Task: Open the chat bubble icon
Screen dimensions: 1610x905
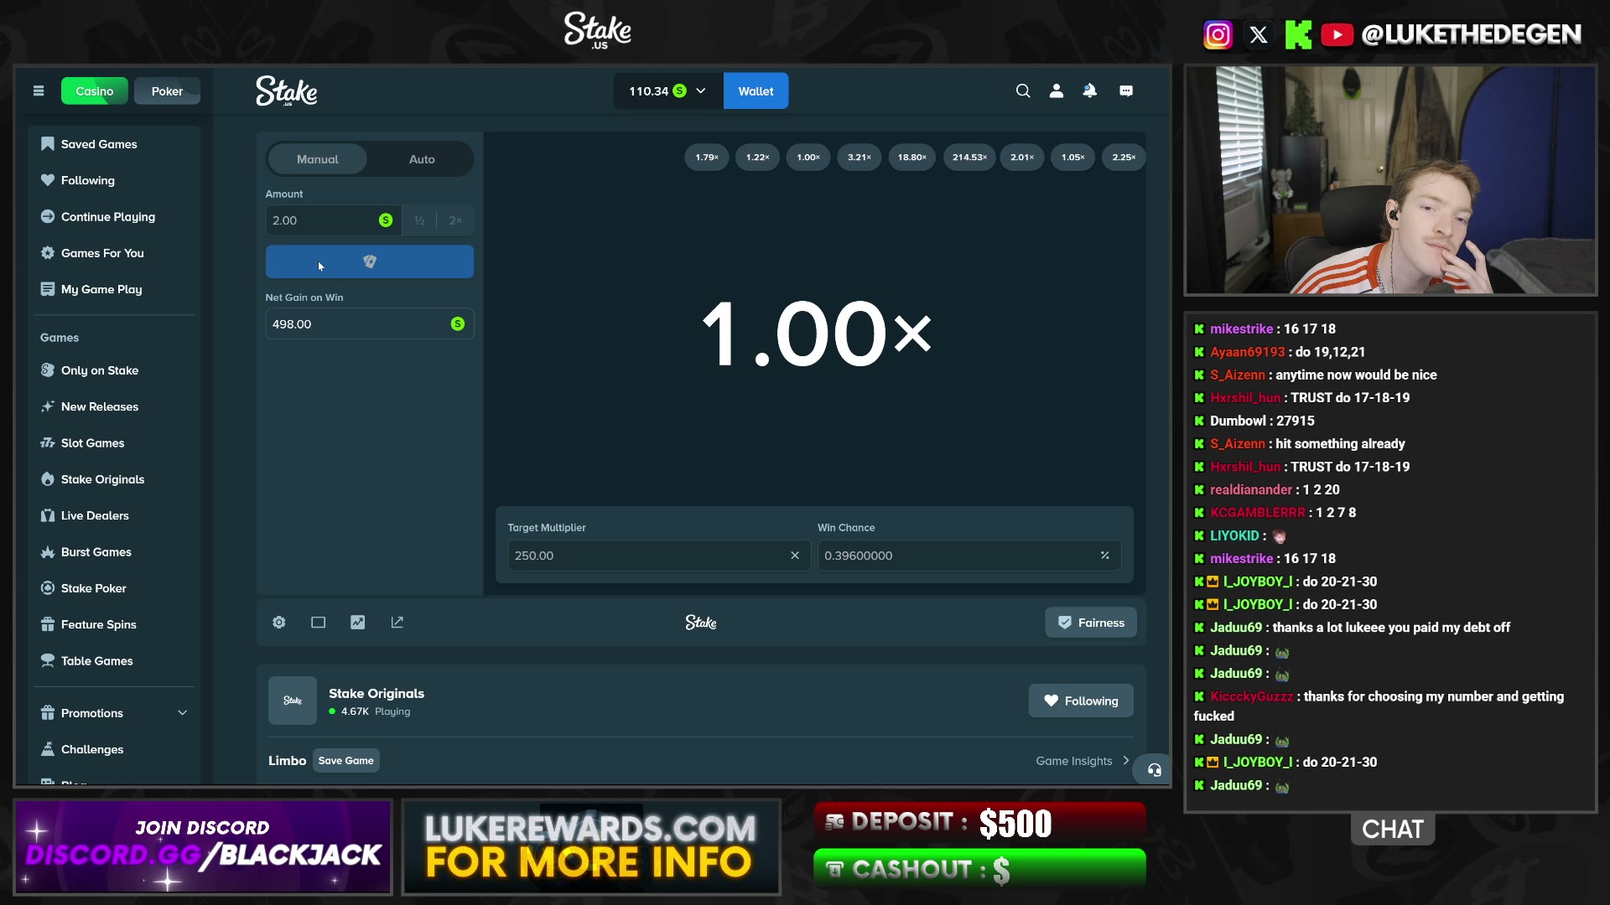Action: click(x=1126, y=91)
